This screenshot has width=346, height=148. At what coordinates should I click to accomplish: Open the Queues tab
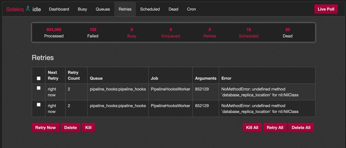coord(103,9)
